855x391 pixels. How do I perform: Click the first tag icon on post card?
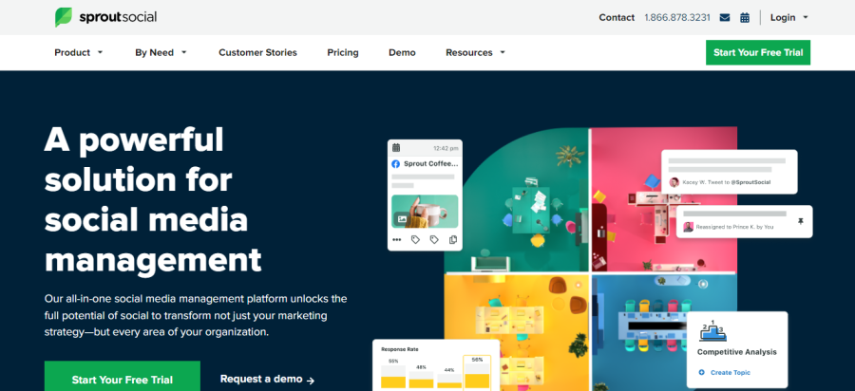[415, 239]
